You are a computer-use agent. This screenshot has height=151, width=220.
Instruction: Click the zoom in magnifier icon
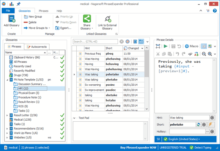point(210,54)
